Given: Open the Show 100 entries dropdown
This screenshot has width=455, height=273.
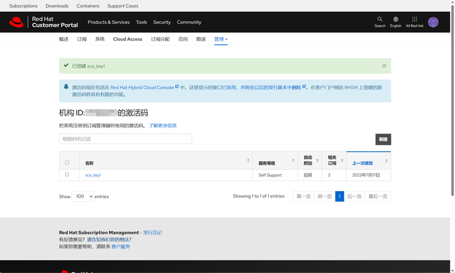Looking at the screenshot, I should coord(82,196).
